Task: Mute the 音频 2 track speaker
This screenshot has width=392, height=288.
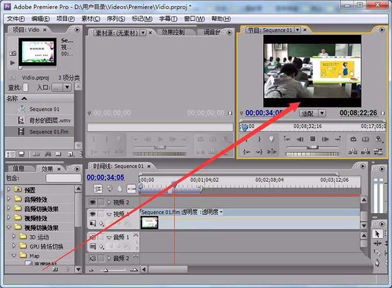Action: [x=93, y=258]
